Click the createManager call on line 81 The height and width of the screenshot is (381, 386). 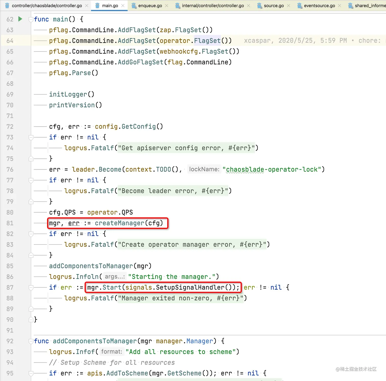pyautogui.click(x=129, y=223)
